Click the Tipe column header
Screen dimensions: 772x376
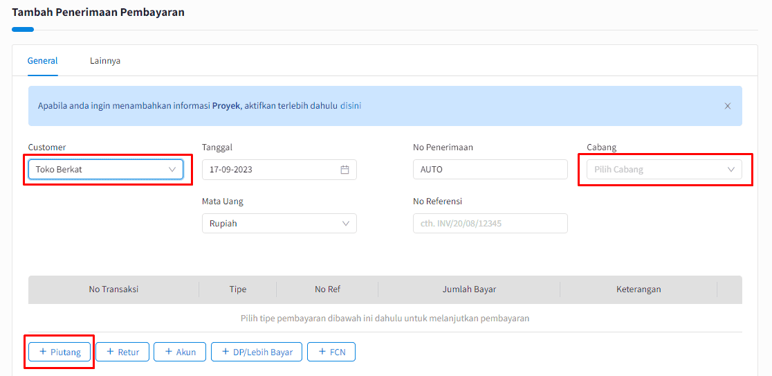237,289
